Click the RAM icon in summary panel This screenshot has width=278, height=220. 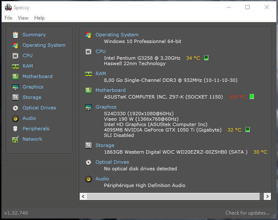[x=88, y=74]
